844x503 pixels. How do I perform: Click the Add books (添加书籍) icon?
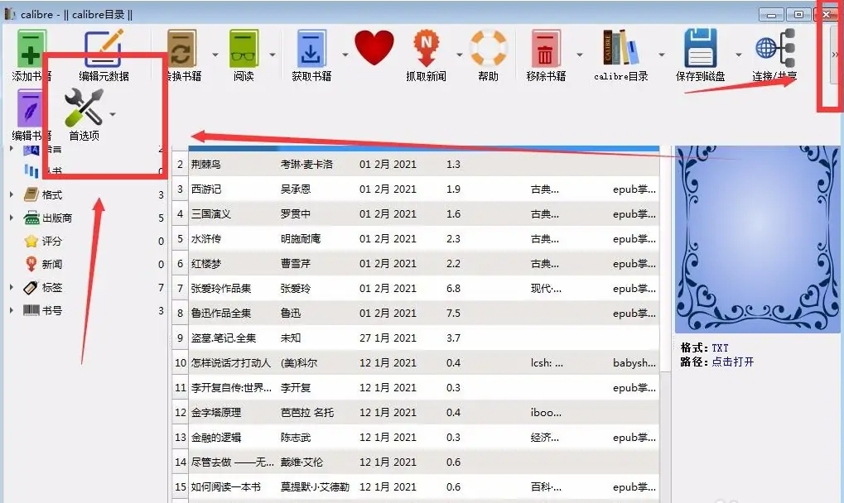31,49
